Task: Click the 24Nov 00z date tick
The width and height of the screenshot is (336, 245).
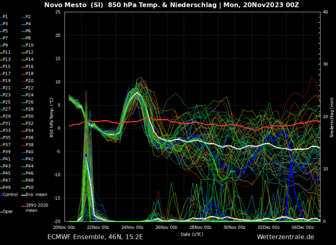Action: pos(132,227)
